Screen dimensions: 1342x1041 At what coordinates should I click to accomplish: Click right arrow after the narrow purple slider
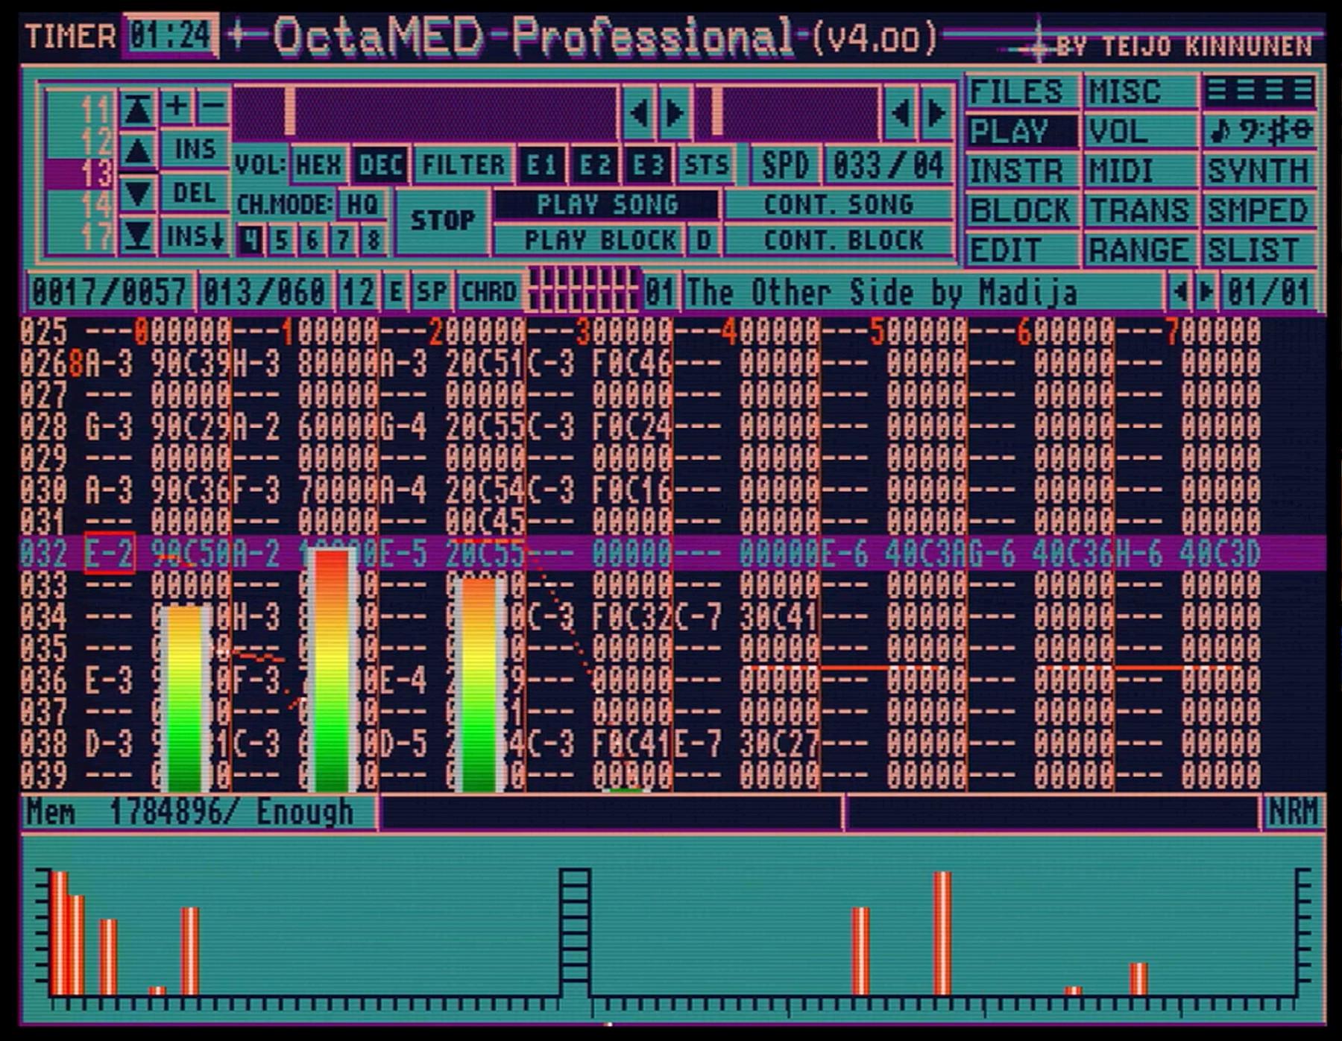coord(936,113)
